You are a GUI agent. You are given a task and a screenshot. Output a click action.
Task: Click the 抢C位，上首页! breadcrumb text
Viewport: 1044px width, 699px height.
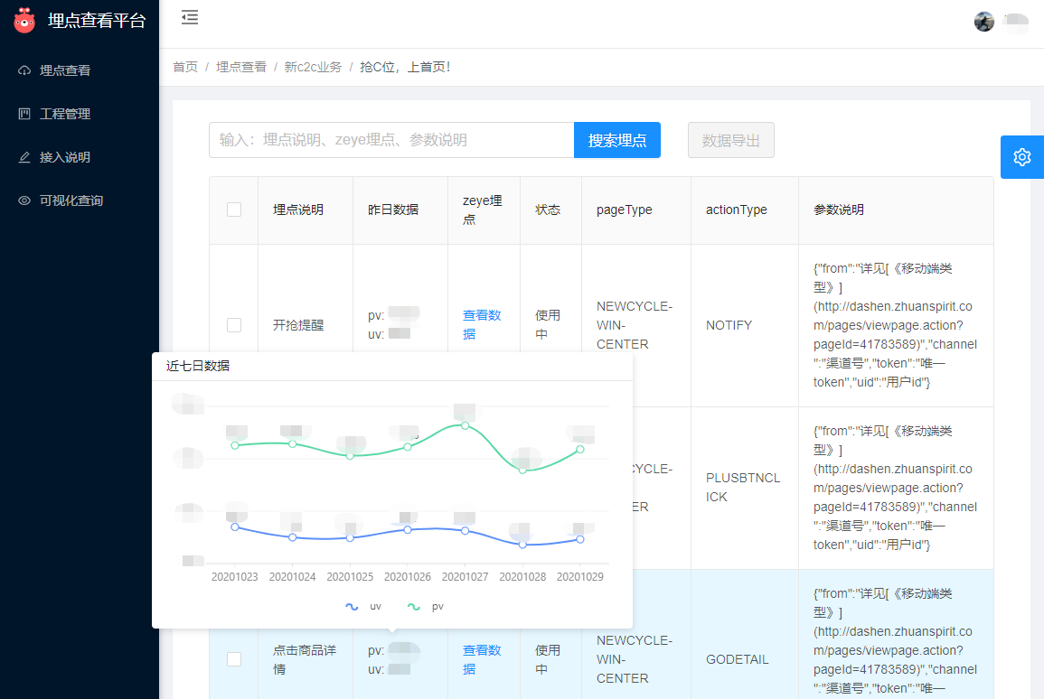pos(405,67)
